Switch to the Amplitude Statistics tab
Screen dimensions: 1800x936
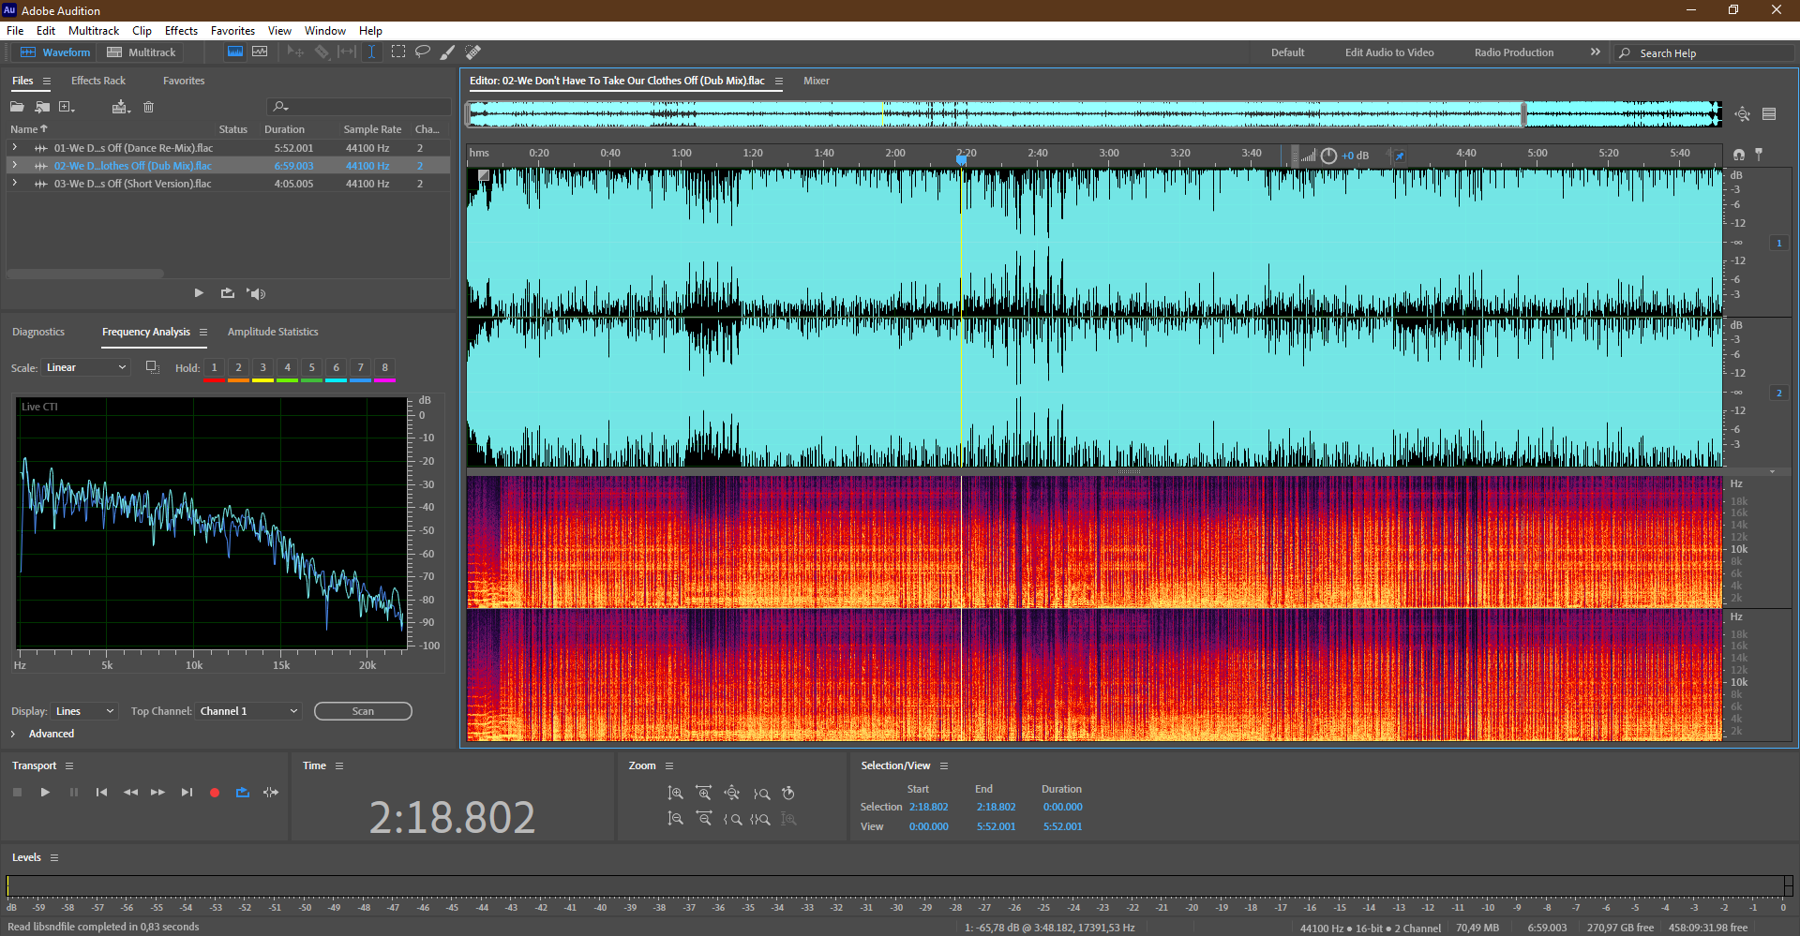coord(273,332)
